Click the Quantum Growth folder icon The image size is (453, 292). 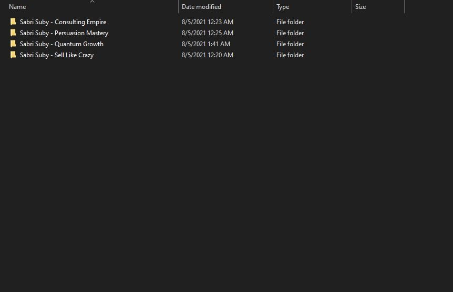(13, 44)
